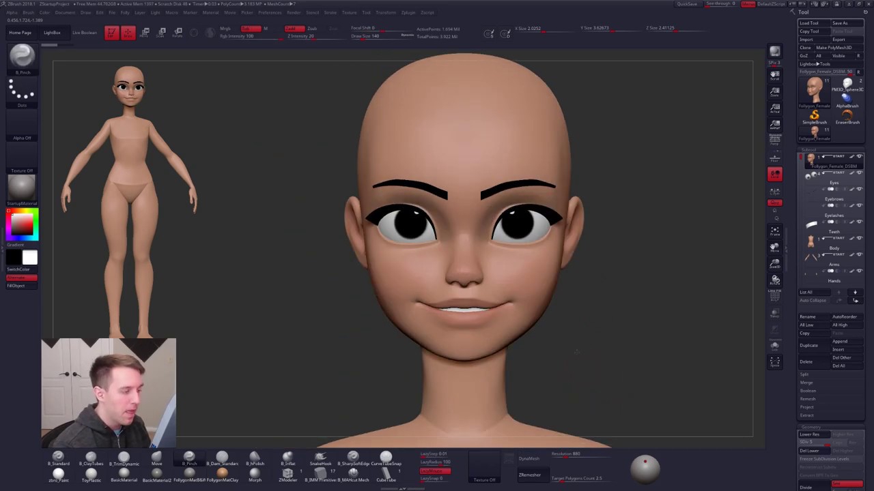Toggle Mrgb painting mode

coord(225,29)
